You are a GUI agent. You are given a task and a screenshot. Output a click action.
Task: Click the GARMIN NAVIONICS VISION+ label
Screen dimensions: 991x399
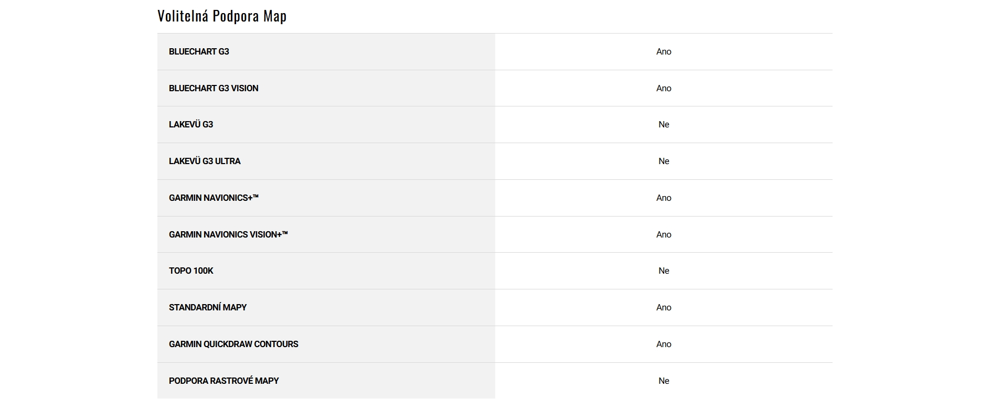tap(228, 234)
